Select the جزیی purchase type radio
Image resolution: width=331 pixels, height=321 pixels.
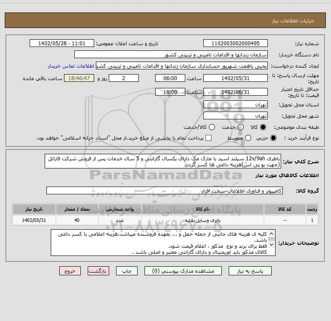tap(273, 138)
